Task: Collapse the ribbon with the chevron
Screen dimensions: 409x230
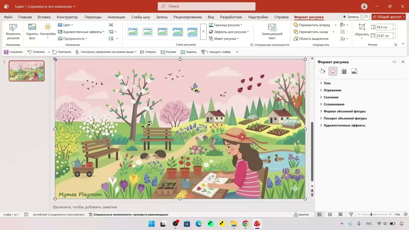Action: pos(403,44)
